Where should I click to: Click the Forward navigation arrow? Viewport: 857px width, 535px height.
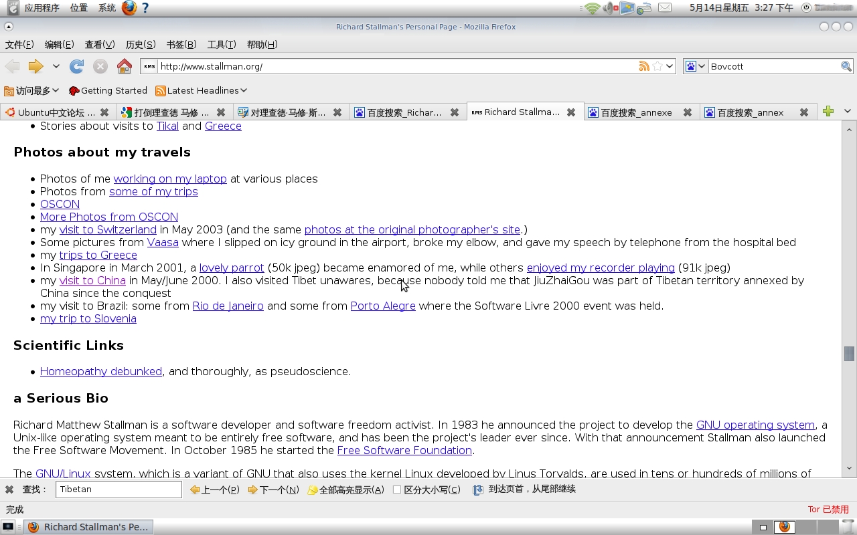35,66
